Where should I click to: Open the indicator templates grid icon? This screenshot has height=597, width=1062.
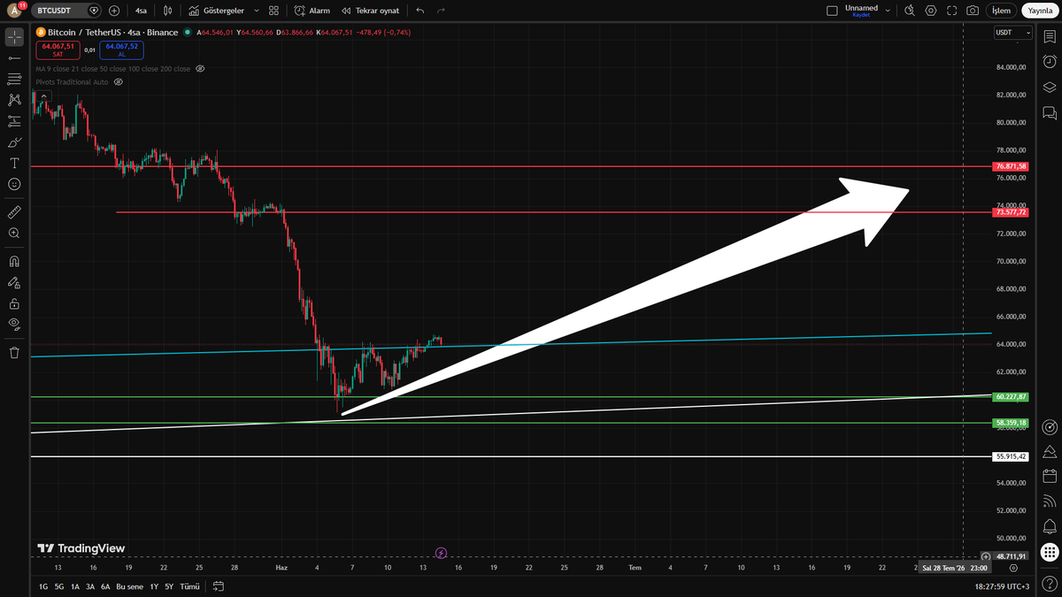point(273,11)
